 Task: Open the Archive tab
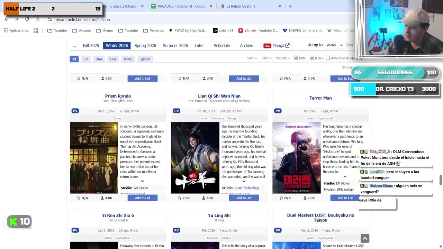pos(247,46)
